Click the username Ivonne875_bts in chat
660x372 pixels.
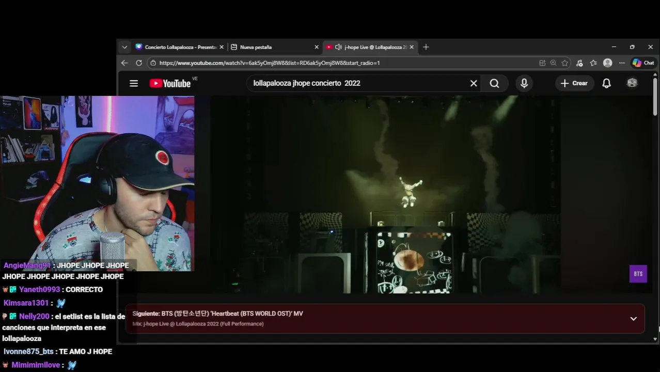tap(28, 352)
